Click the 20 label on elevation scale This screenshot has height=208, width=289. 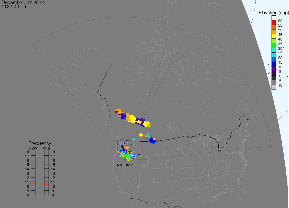[x=280, y=58]
